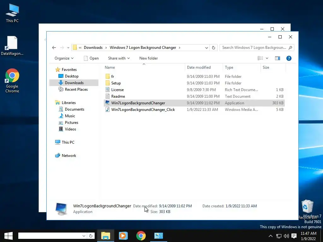The image size is (323, 242).
Task: Click the search magnifier icon
Action: click(291, 48)
